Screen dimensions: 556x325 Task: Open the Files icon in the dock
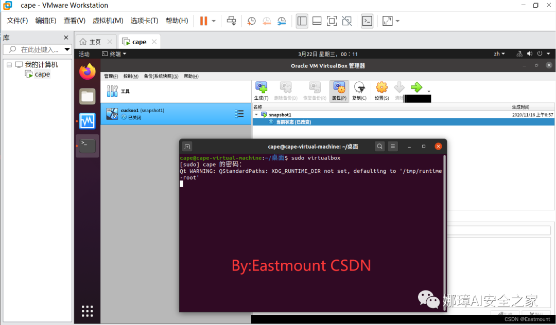[87, 96]
